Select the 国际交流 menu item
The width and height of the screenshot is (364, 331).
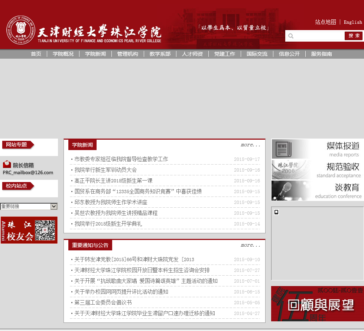tap(257, 54)
